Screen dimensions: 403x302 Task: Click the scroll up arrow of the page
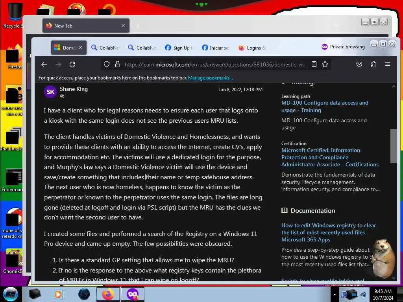pyautogui.click(x=394, y=87)
